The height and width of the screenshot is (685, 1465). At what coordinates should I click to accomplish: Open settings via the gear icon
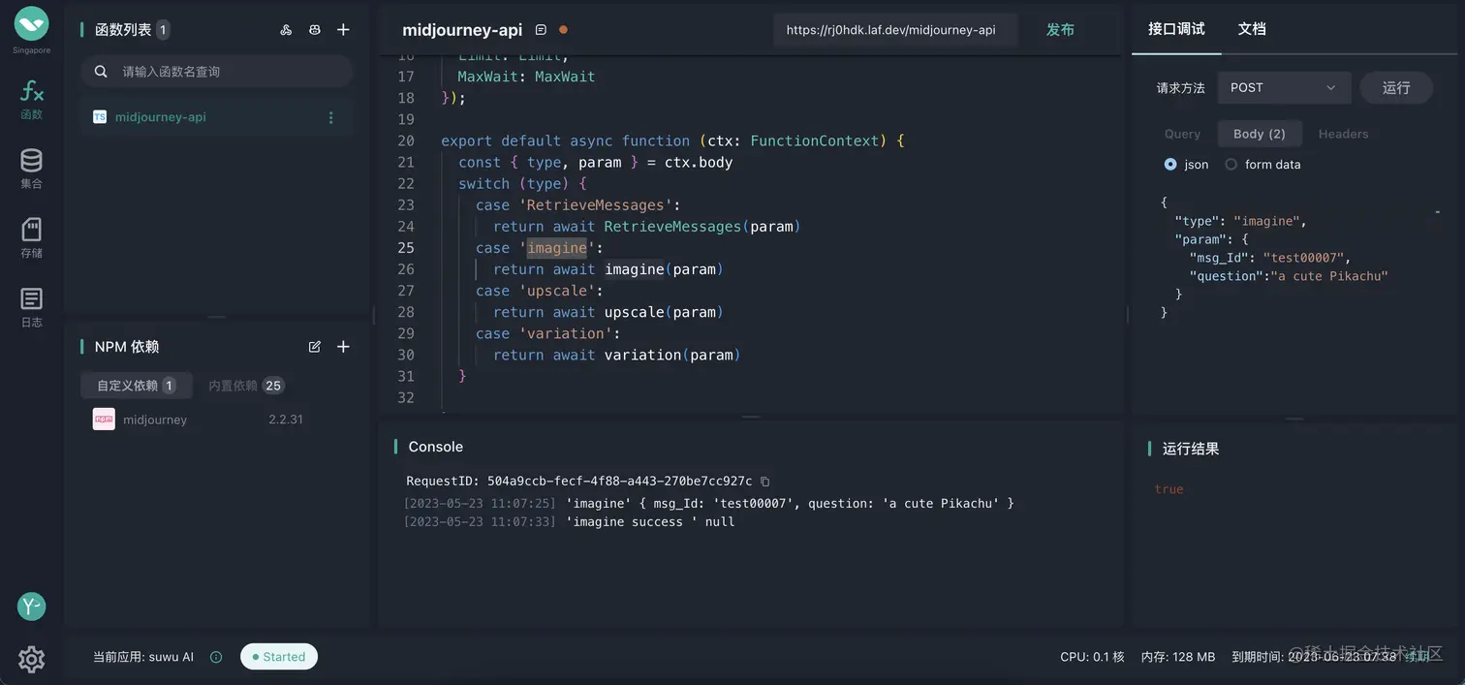[x=32, y=659]
